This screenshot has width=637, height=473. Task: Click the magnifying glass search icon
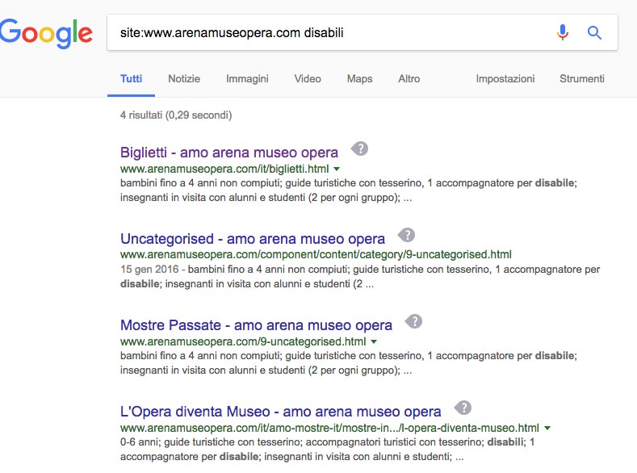594,32
